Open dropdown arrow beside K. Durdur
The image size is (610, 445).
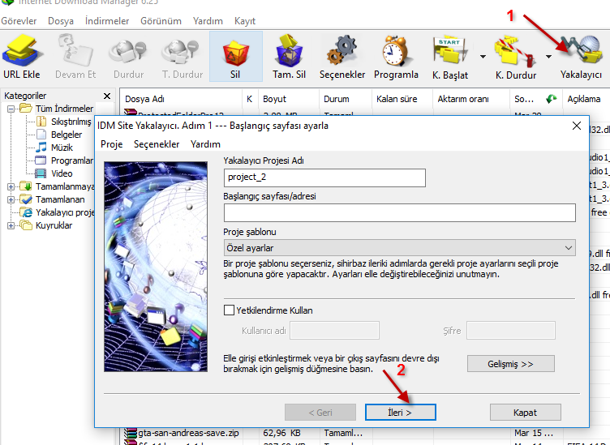(548, 57)
